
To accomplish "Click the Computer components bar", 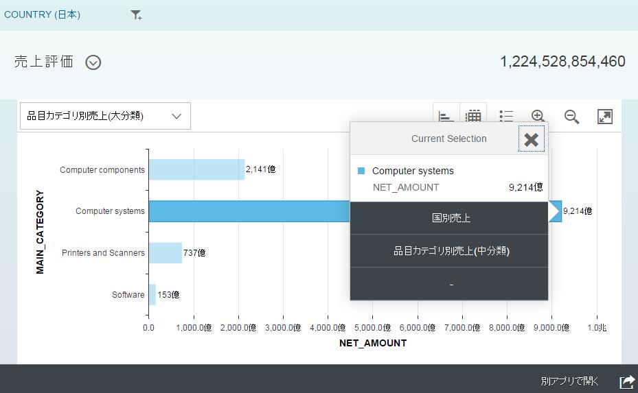I will pos(196,169).
